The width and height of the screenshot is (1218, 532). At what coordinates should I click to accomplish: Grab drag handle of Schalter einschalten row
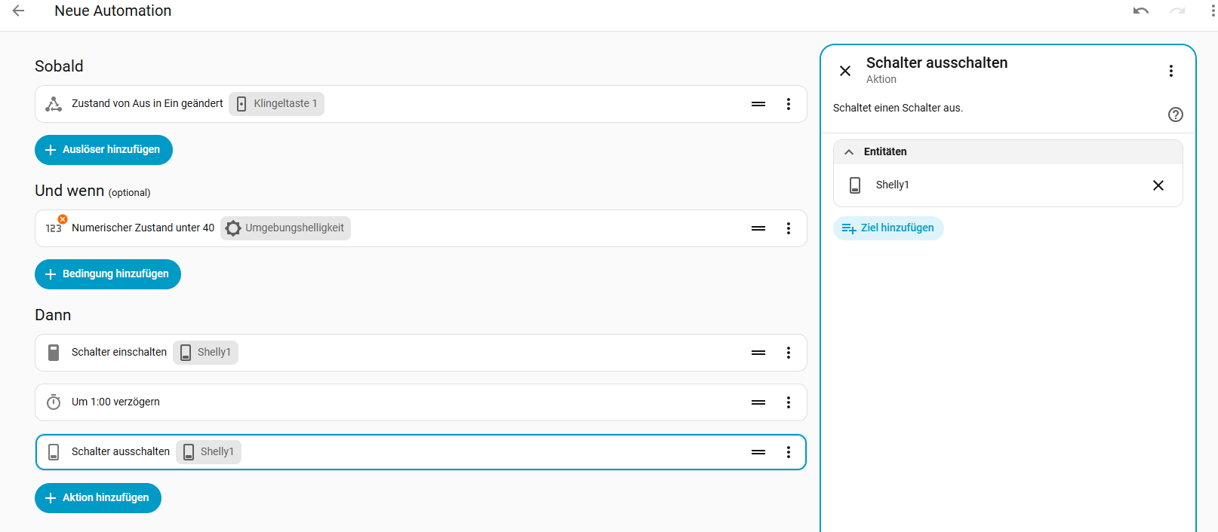(758, 353)
